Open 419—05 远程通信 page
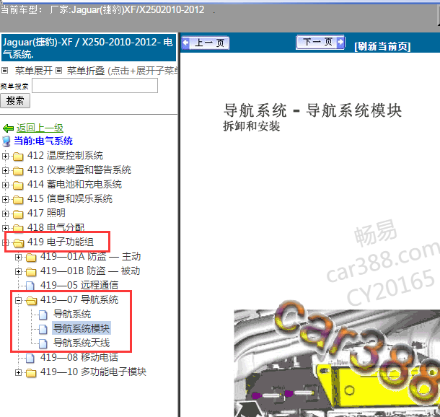This screenshot has height=417, width=440. pyautogui.click(x=79, y=285)
